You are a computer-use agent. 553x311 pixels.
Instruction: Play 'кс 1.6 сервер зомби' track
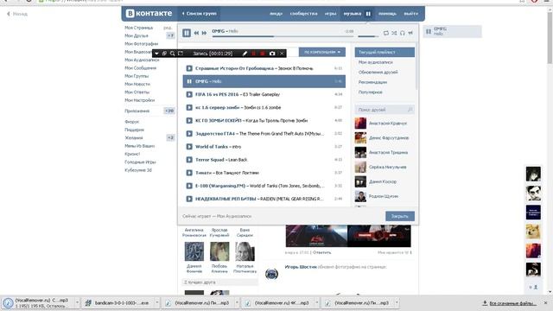pos(189,107)
